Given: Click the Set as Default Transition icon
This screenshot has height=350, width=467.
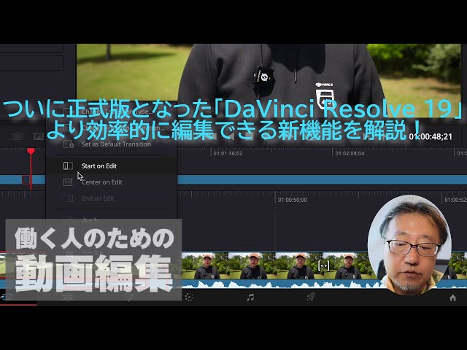Looking at the screenshot, I should (68, 144).
